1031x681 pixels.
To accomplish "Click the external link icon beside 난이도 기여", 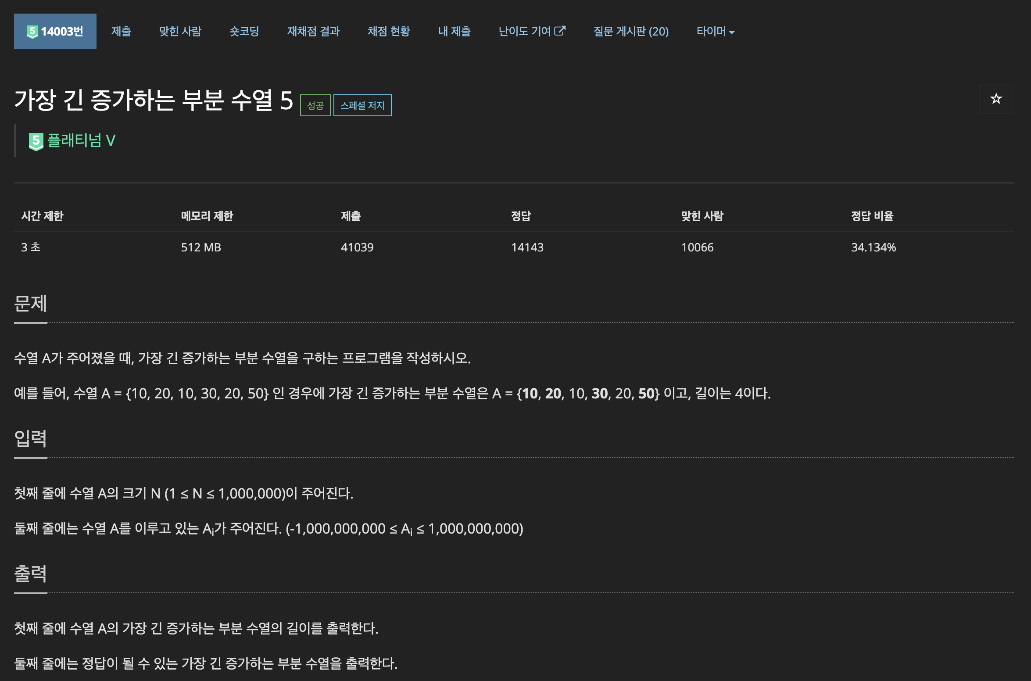I will pyautogui.click(x=560, y=31).
